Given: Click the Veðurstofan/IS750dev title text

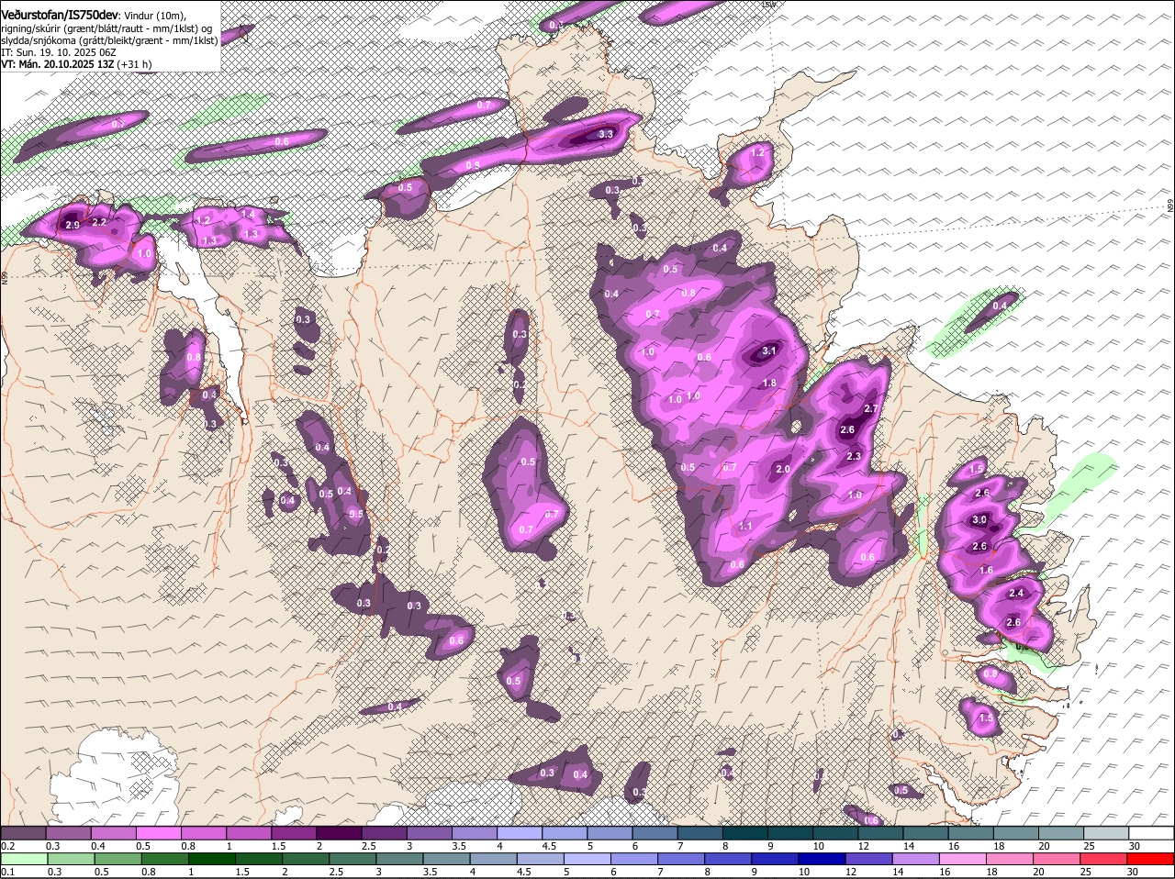Looking at the screenshot, I should tap(60, 16).
